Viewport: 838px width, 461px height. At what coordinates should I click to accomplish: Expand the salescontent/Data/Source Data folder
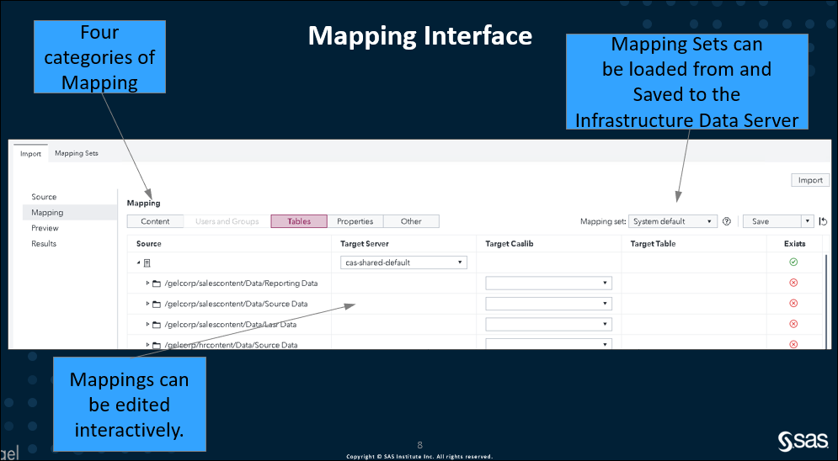click(147, 304)
